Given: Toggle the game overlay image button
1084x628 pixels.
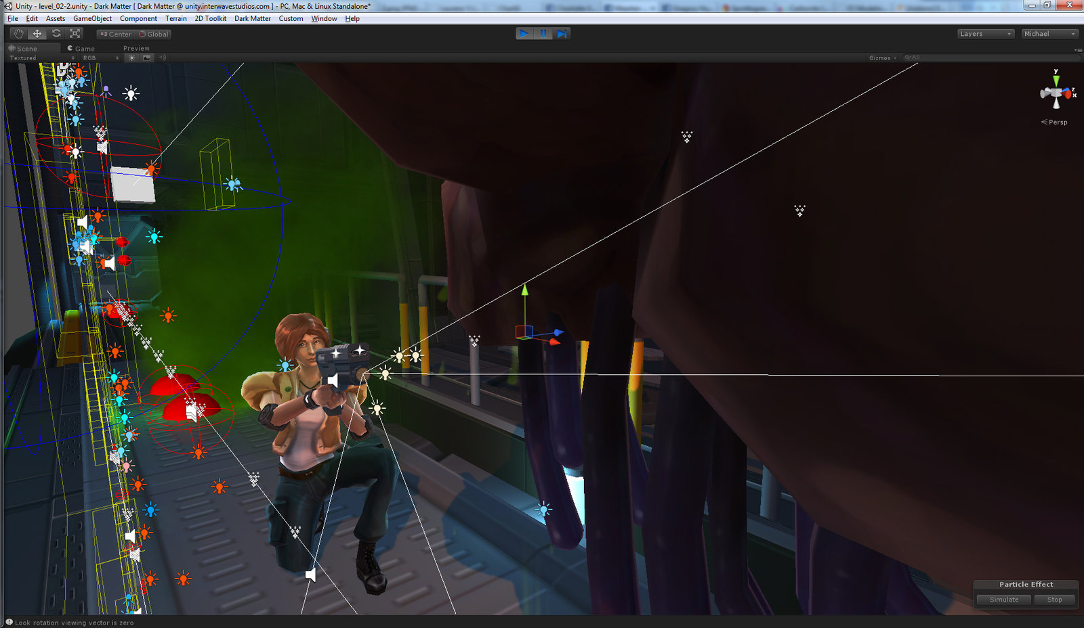Looking at the screenshot, I should point(147,58).
